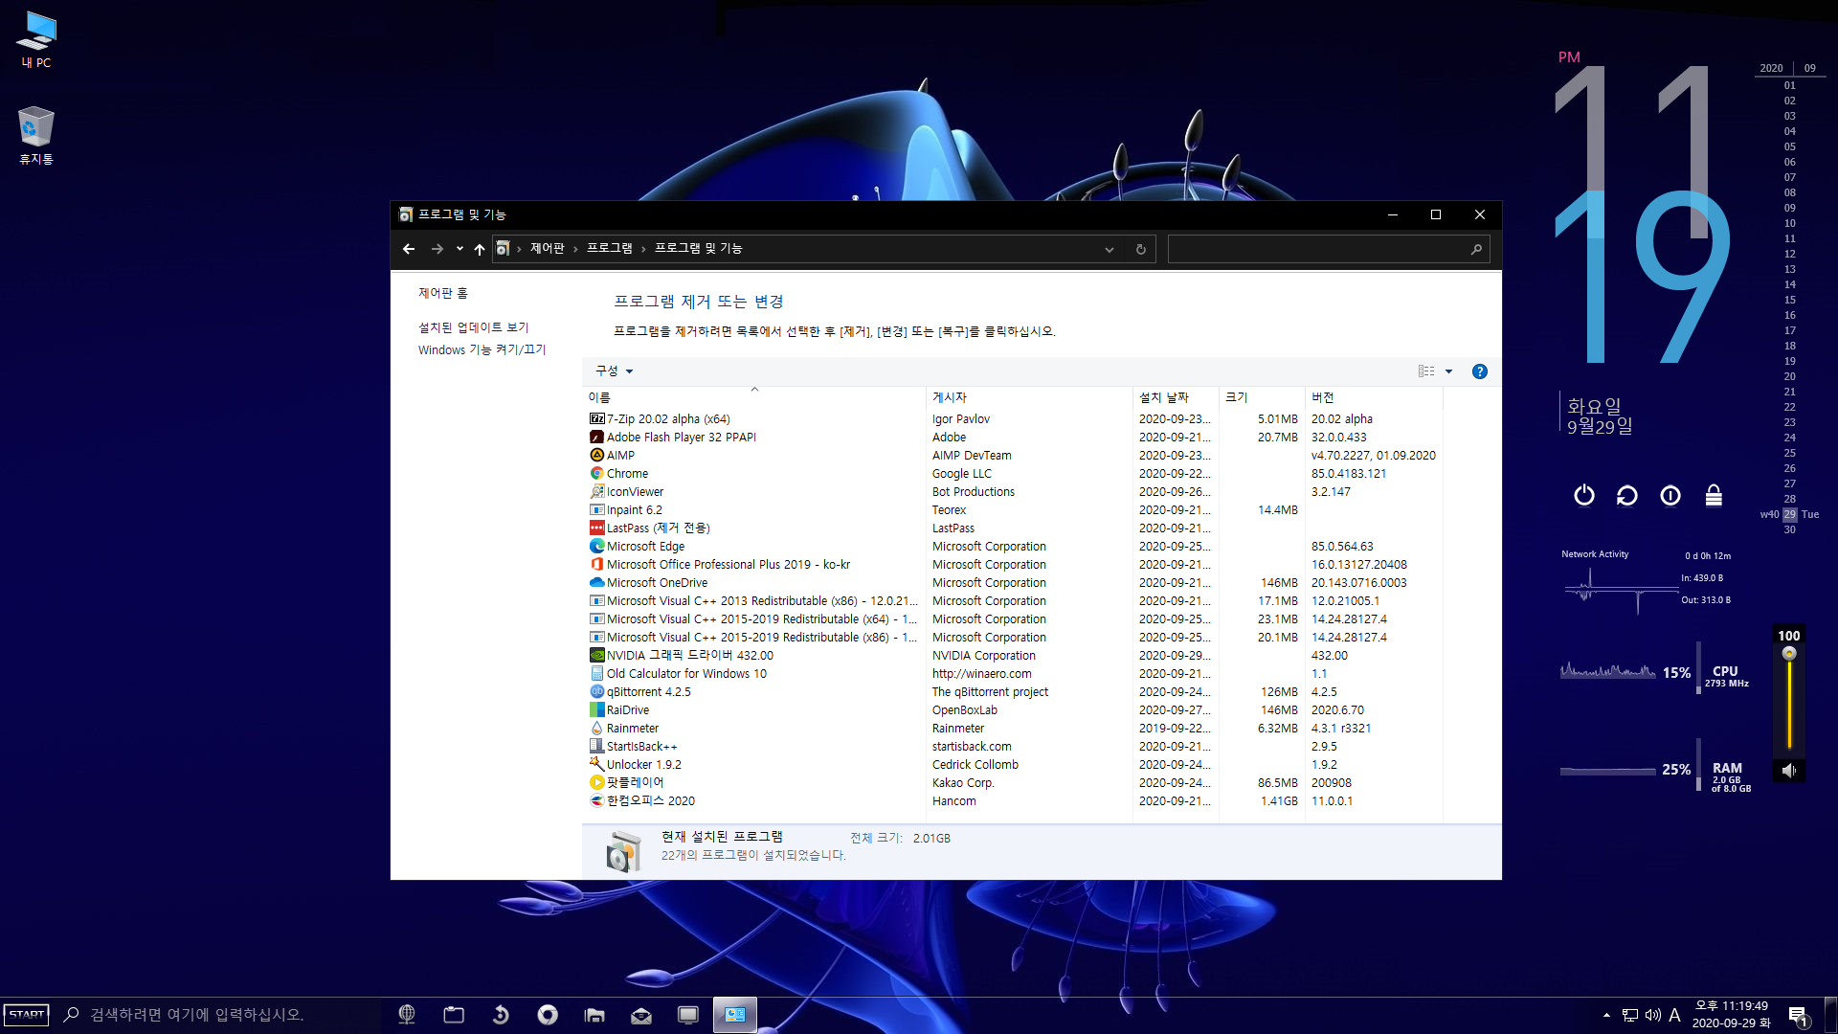This screenshot has width=1838, height=1034.
Task: Open 내 PC desktop icon
Action: (x=36, y=40)
